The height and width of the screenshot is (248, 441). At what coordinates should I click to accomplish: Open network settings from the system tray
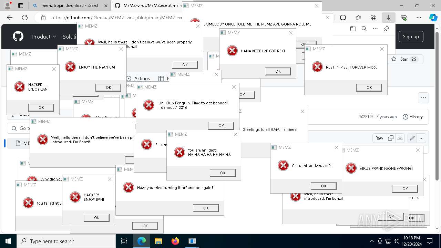pyautogui.click(x=388, y=241)
